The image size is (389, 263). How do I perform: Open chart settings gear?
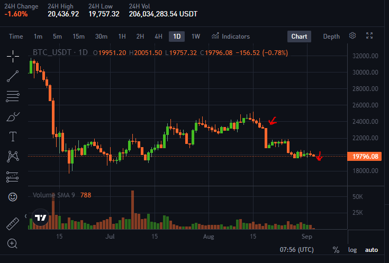pos(352,36)
